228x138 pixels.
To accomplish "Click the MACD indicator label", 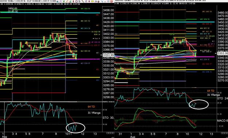I will pos(223,121).
